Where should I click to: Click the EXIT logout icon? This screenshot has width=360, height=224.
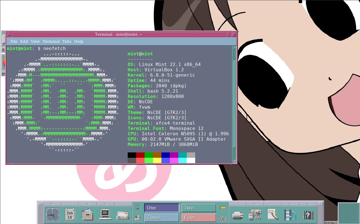click(x=223, y=219)
